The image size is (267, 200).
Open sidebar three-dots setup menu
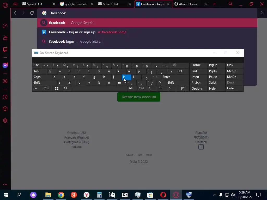(x=5, y=184)
